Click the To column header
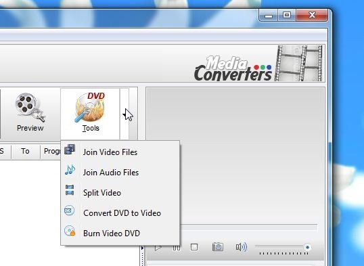Image resolution: width=364 pixels, height=266 pixels. [x=25, y=151]
